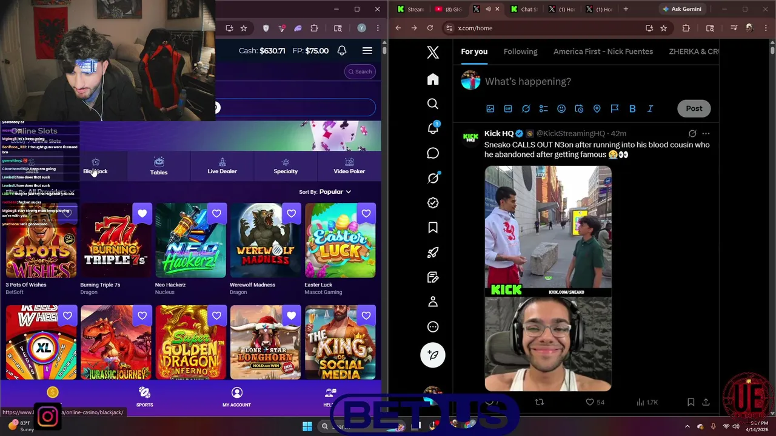Open X More circle icon in sidebar
Screen dimensions: 776x436
433,326
